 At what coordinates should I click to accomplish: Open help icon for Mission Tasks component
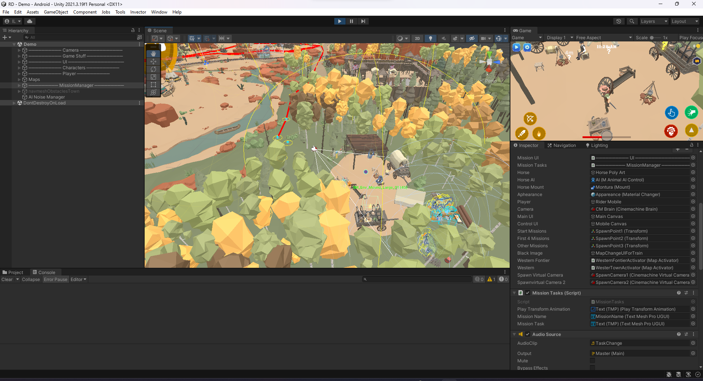679,293
